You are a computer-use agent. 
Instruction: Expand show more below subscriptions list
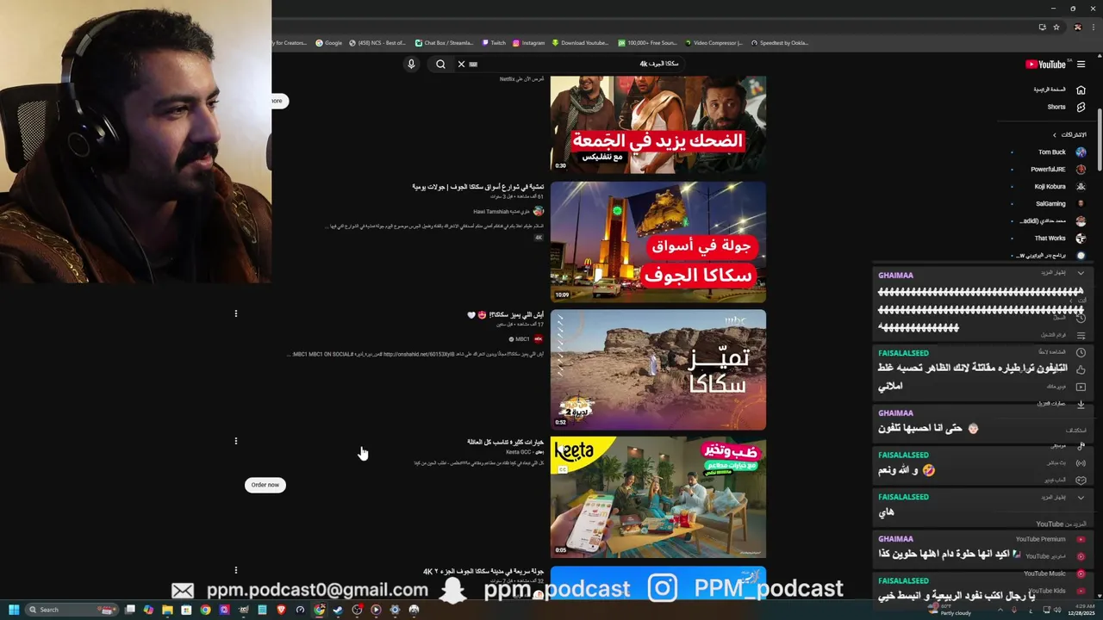[1081, 273]
